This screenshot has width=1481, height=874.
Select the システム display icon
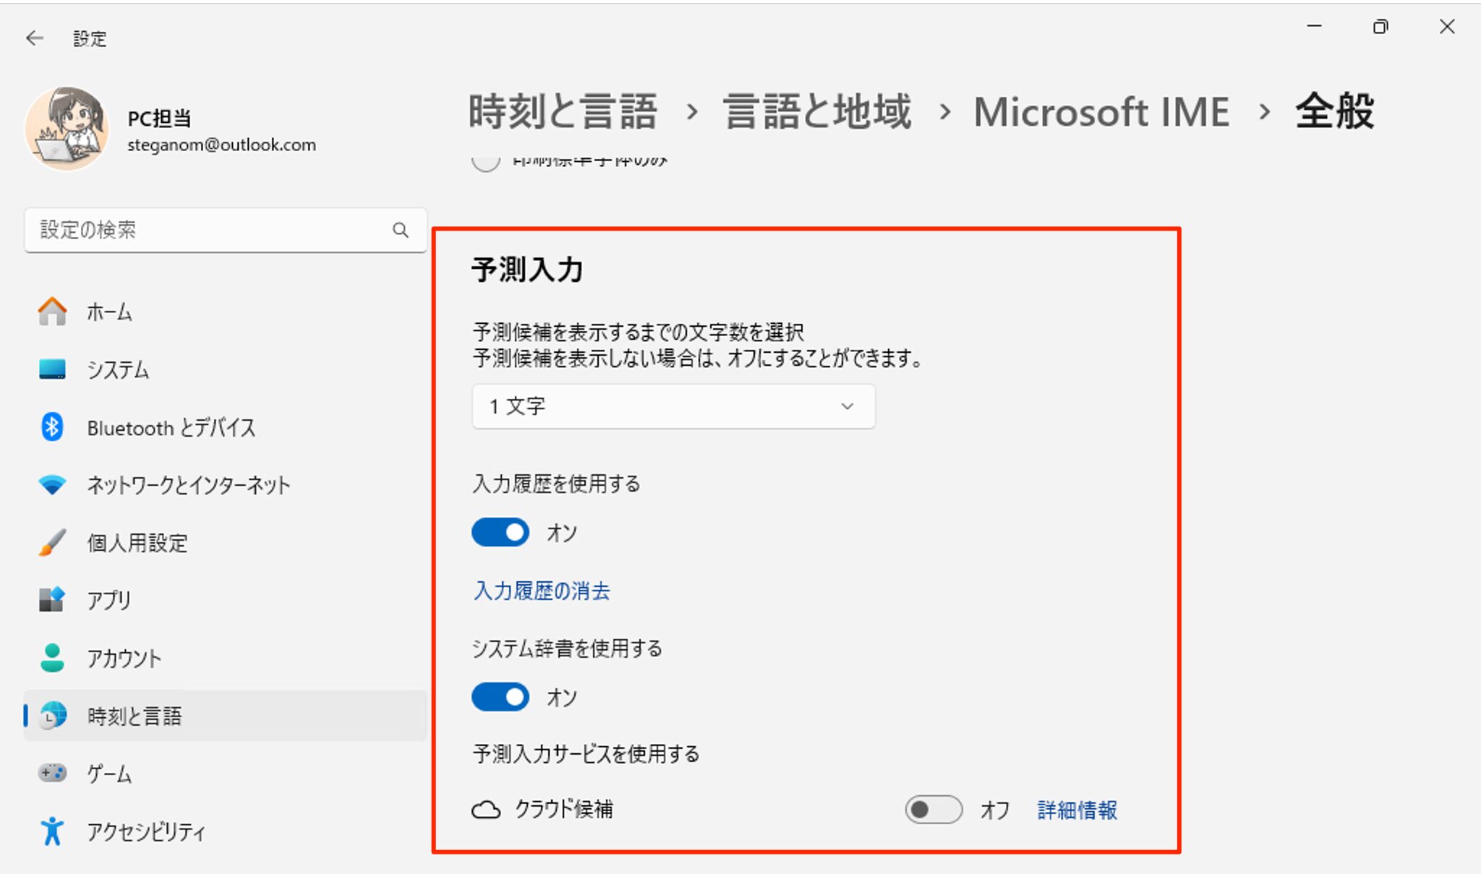click(51, 369)
